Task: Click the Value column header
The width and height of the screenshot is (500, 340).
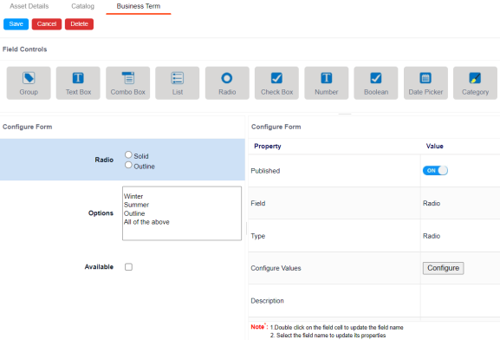Action: pyautogui.click(x=435, y=147)
